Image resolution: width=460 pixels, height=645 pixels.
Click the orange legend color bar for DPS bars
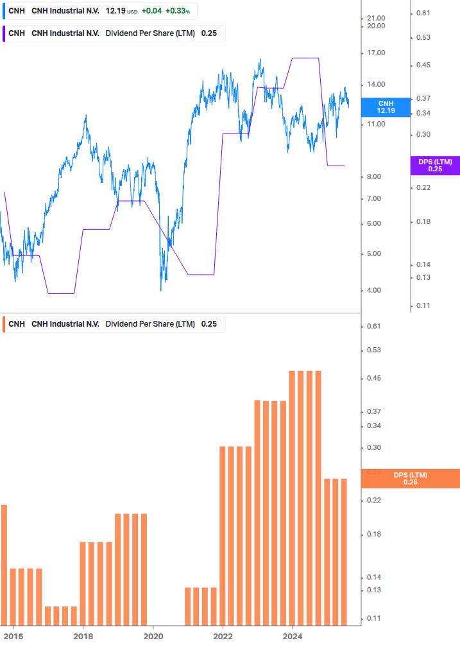coord(4,324)
